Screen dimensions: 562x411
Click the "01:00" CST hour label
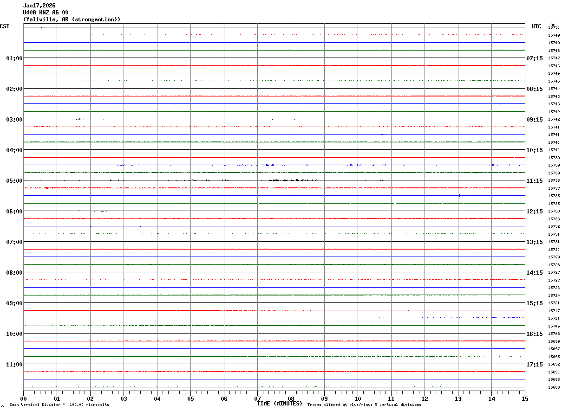point(14,58)
